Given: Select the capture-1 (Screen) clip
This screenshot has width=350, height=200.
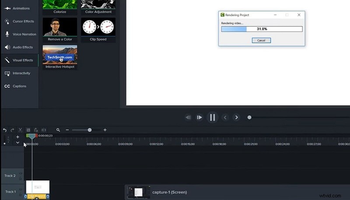Looking at the screenshot, I should (x=237, y=192).
